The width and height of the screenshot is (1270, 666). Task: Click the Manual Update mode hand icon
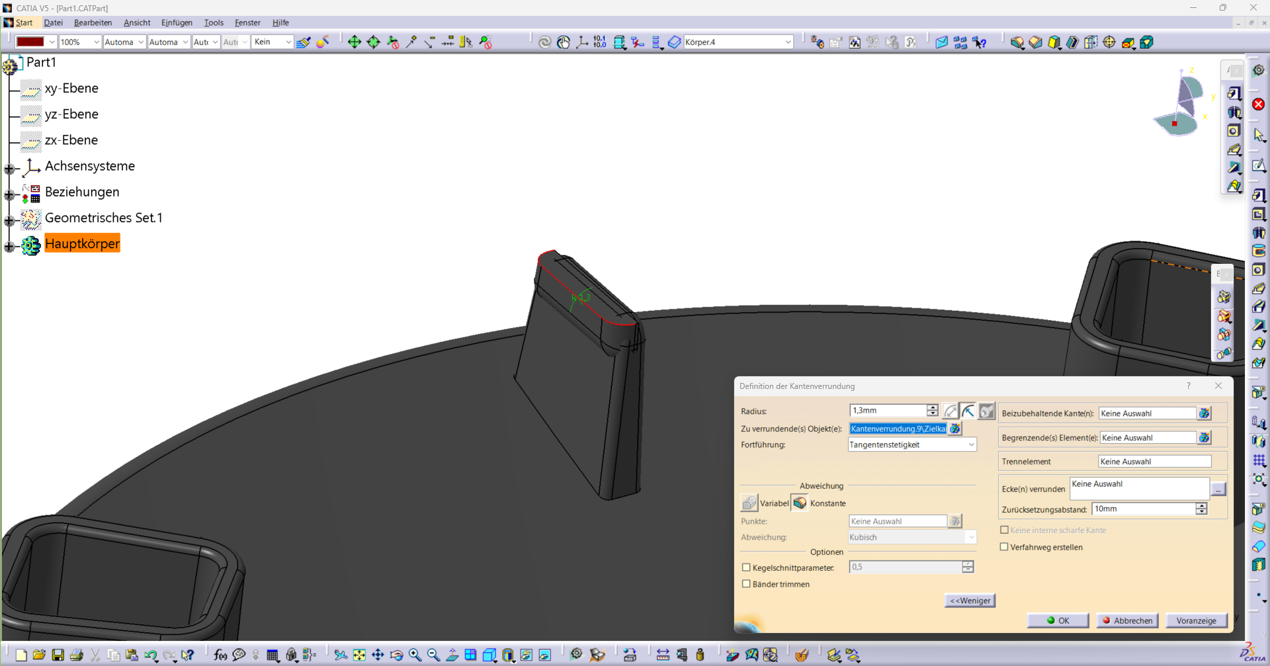tap(563, 42)
